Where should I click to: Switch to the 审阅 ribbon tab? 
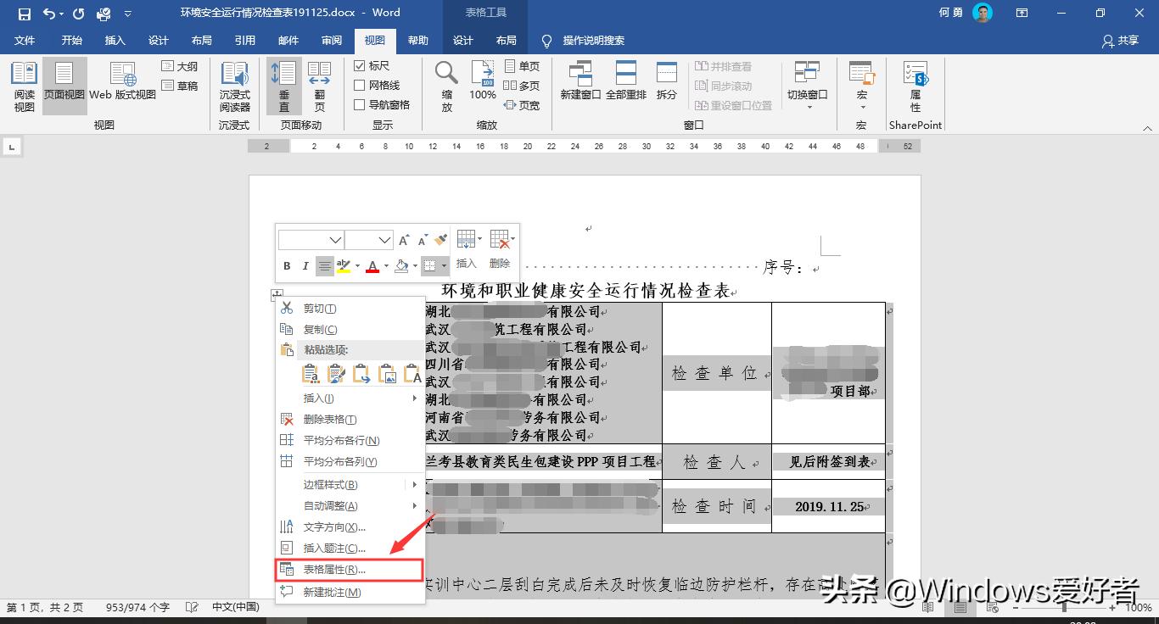332,40
